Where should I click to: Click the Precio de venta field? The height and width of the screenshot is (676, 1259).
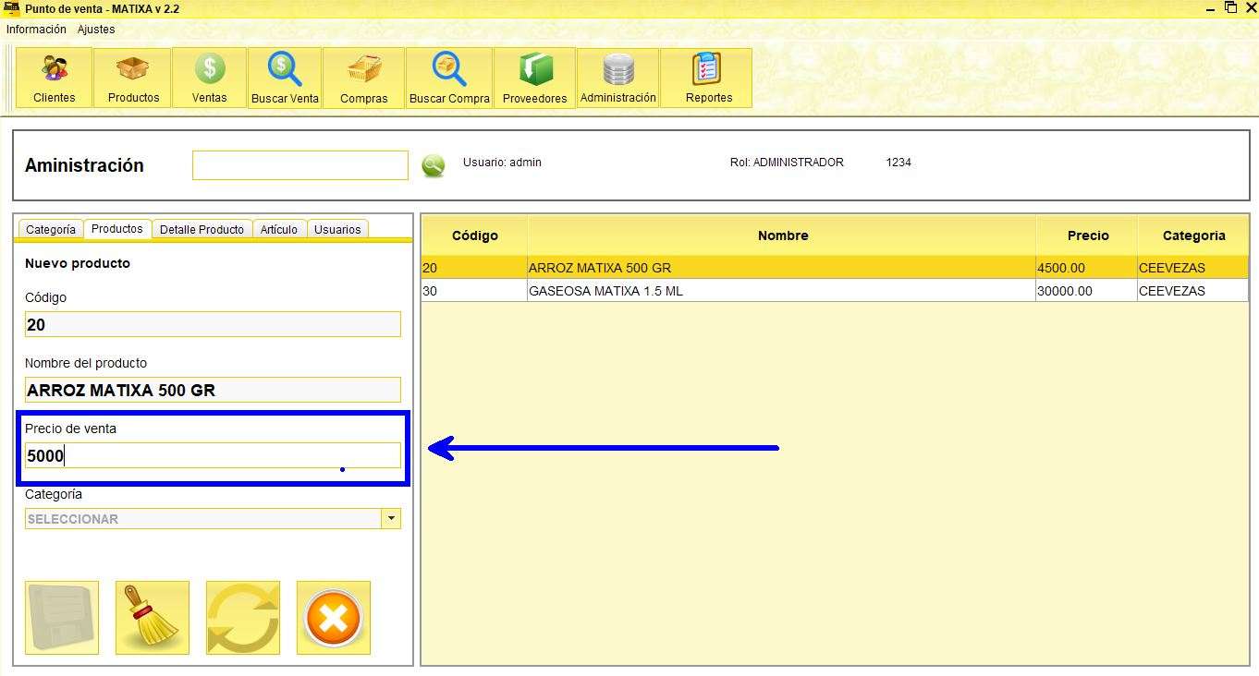click(x=213, y=455)
